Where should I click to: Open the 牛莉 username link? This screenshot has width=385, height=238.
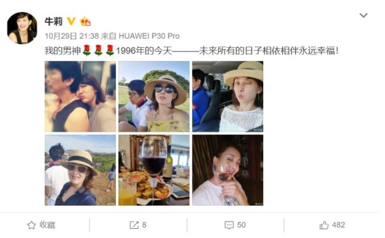[53, 22]
